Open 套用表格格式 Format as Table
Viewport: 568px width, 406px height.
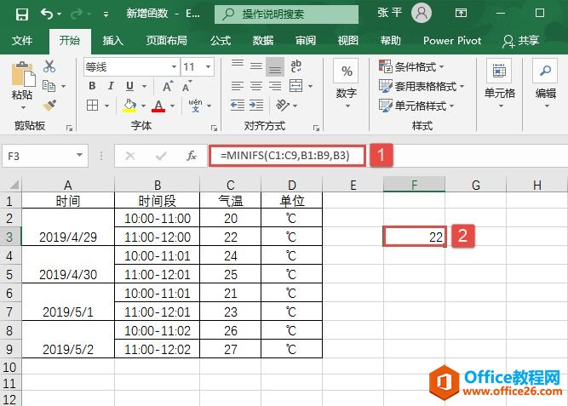coord(422,86)
